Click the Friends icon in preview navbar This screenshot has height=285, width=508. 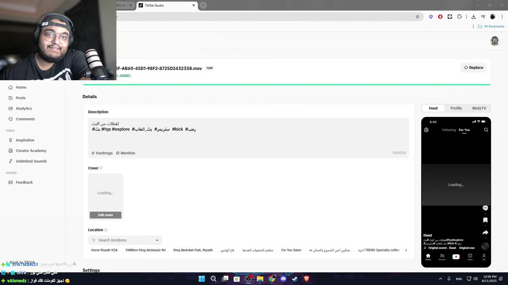(442, 257)
